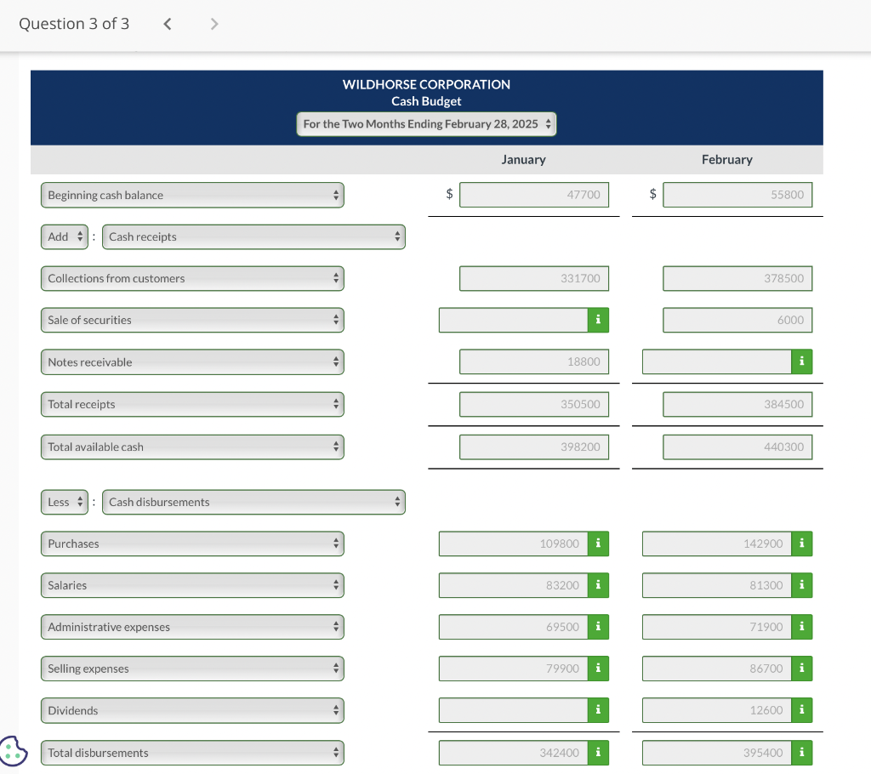Viewport: 871px width, 774px height.
Task: Click January Total receipts field 350500
Action: coord(534,404)
